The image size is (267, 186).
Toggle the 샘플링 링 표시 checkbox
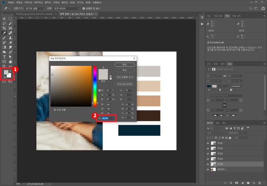[84, 8]
